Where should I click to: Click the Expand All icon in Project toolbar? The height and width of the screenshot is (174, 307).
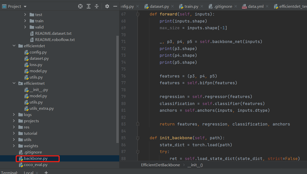pyautogui.click(x=89, y=6)
